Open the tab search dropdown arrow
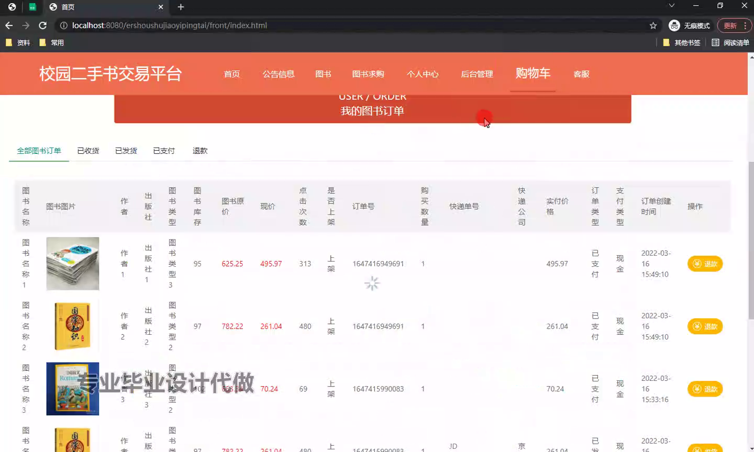Viewport: 754px width, 452px height. [671, 6]
